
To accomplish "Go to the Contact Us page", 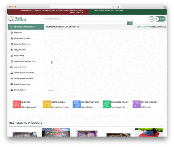I will point(73,27).
